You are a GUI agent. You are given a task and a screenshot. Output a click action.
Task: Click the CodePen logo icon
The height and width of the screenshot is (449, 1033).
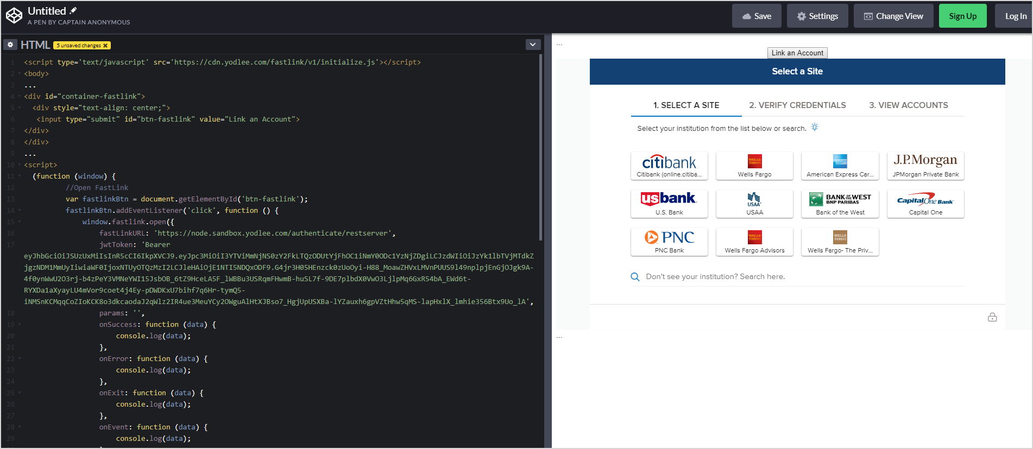[14, 15]
